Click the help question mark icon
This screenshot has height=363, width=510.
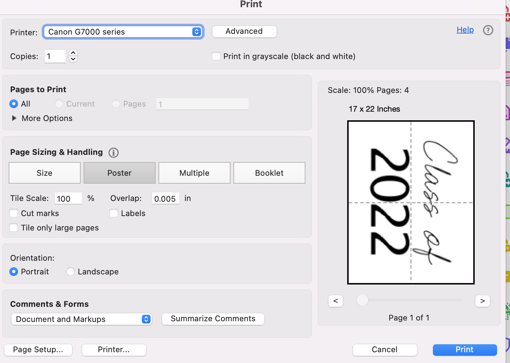(488, 30)
